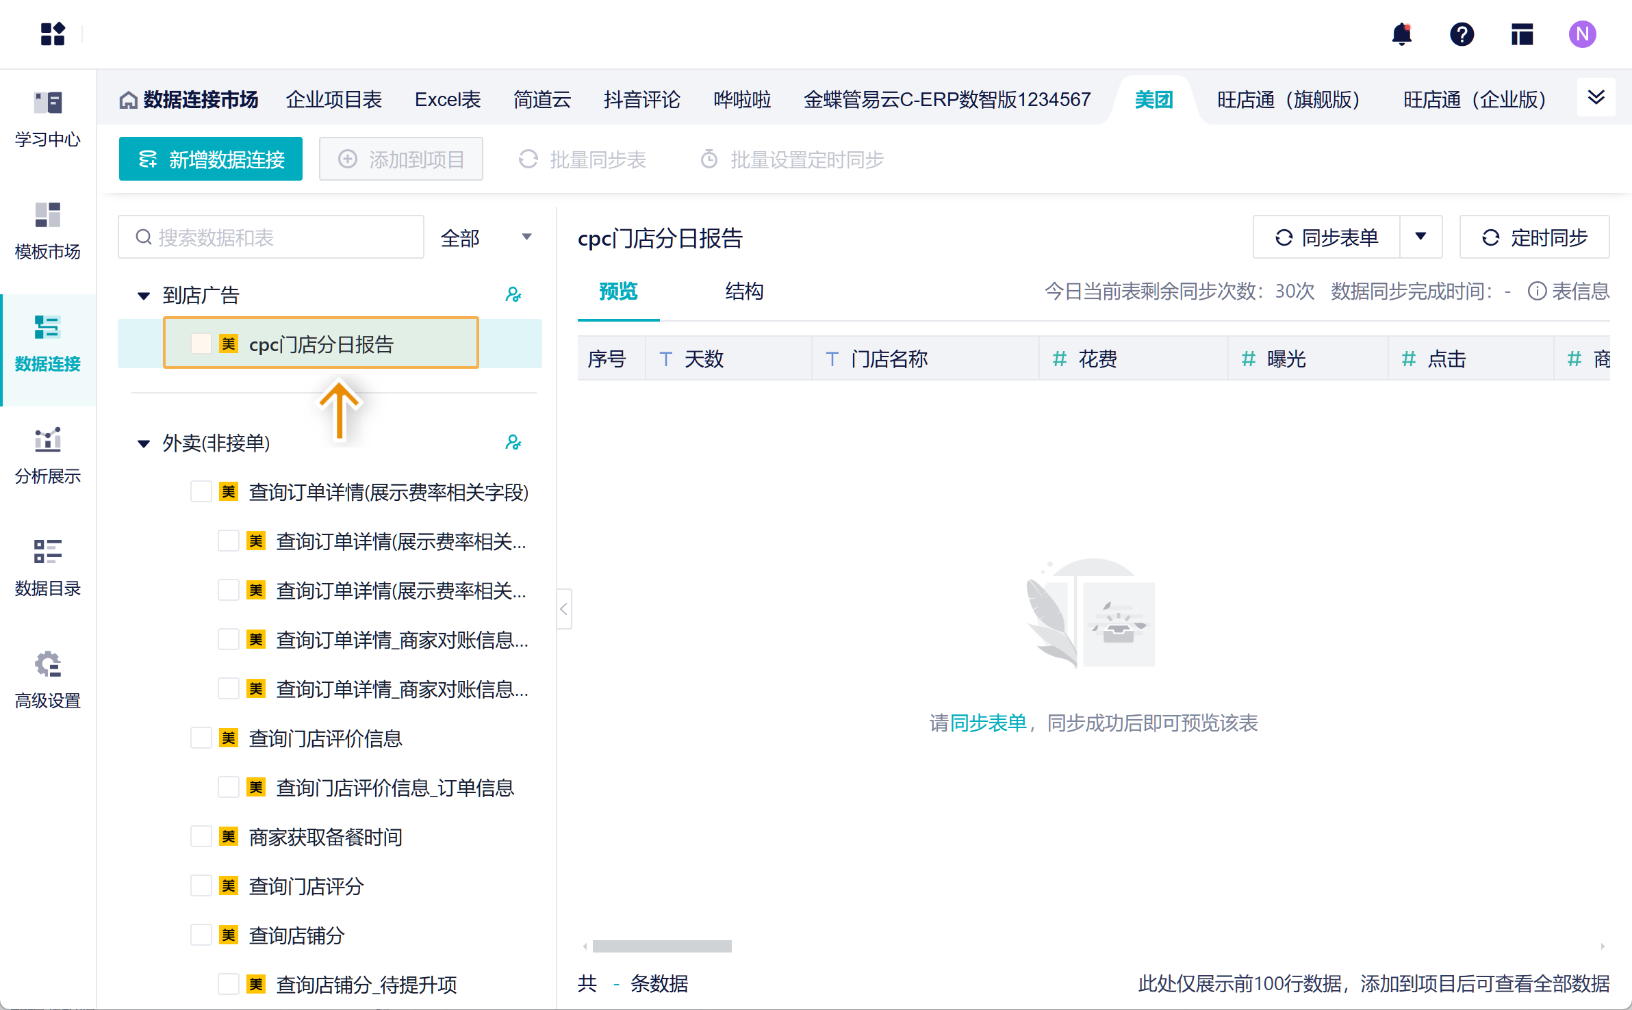Tick checkbox for 查询门店评价信息
This screenshot has height=1010, width=1632.
201,738
